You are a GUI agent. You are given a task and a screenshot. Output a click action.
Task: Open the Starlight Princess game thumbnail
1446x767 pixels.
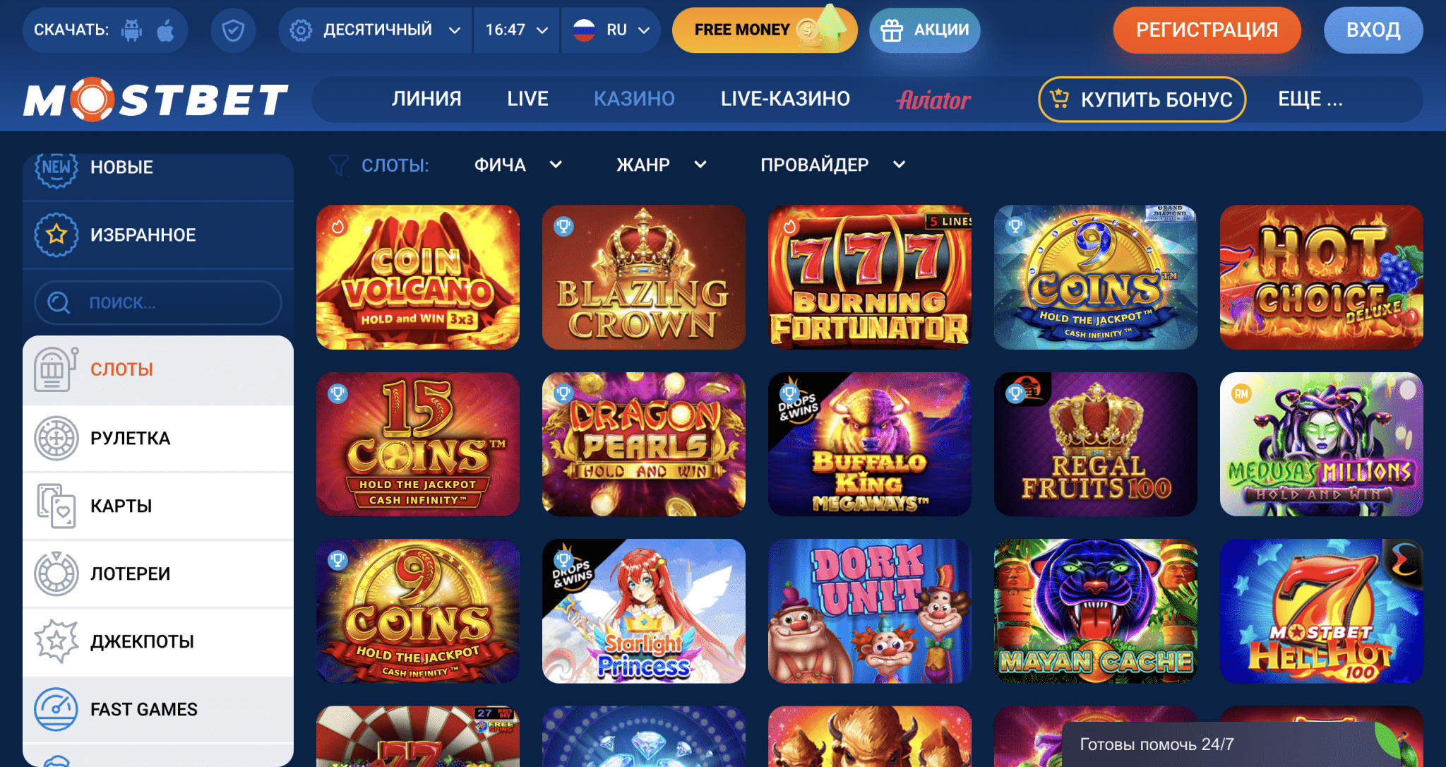[643, 611]
